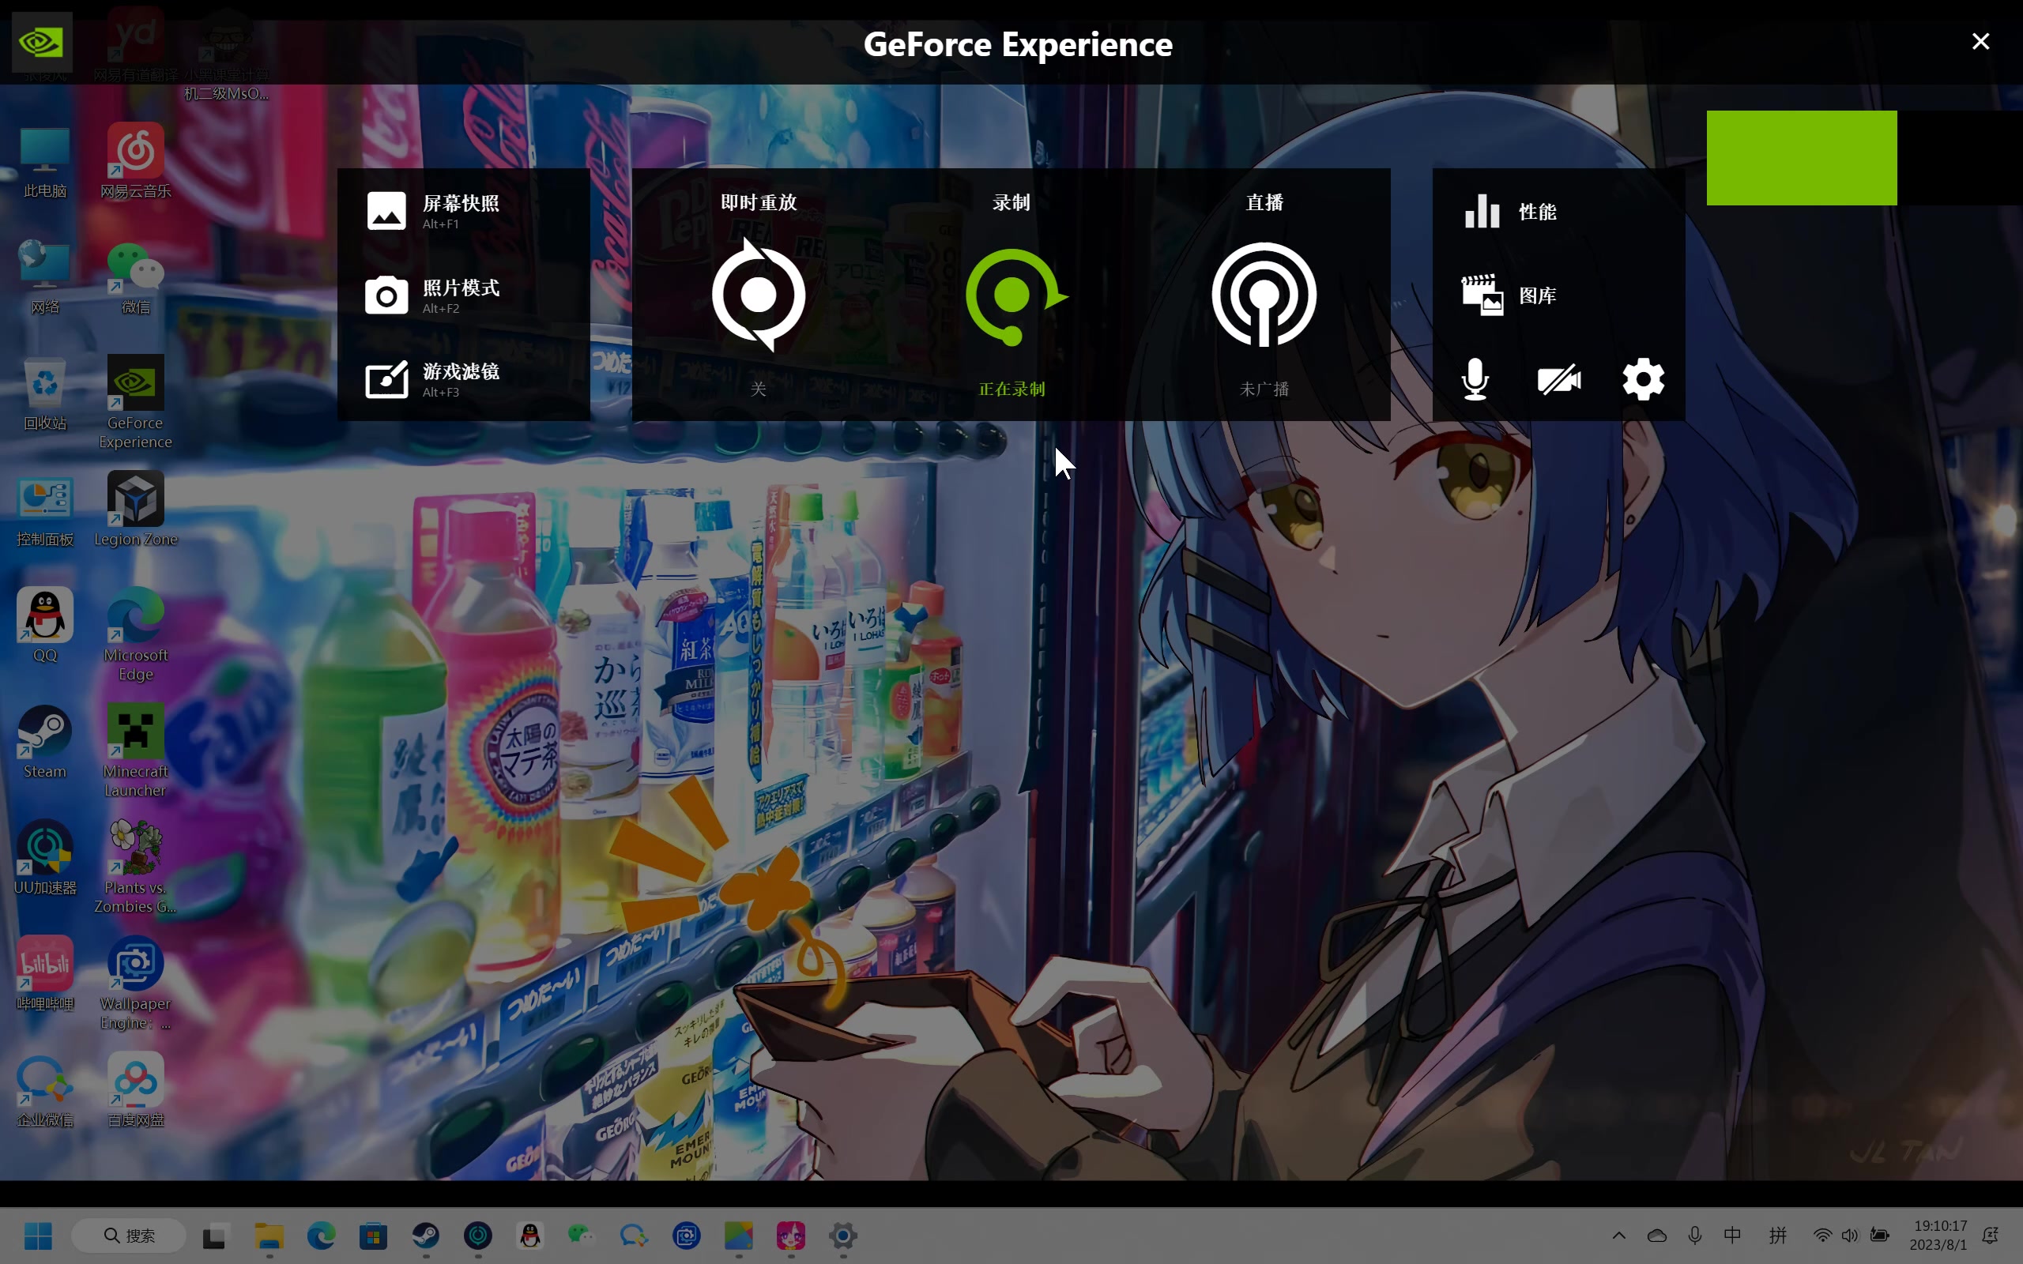Click the NVIDIA logo in overlay header
The width and height of the screenshot is (2023, 1264).
[x=42, y=42]
